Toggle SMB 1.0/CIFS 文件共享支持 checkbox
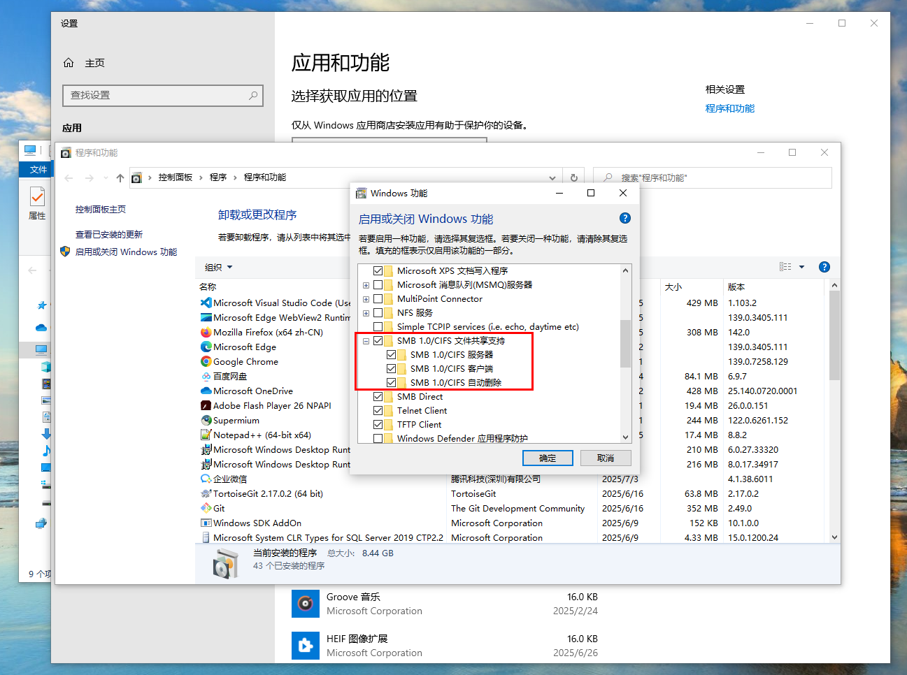The image size is (907, 675). pos(378,340)
